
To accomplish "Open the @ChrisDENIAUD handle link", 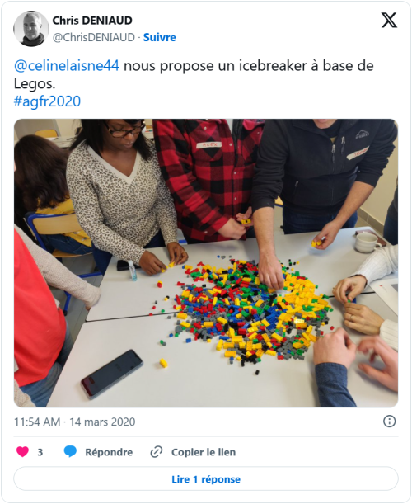I will 94,37.
